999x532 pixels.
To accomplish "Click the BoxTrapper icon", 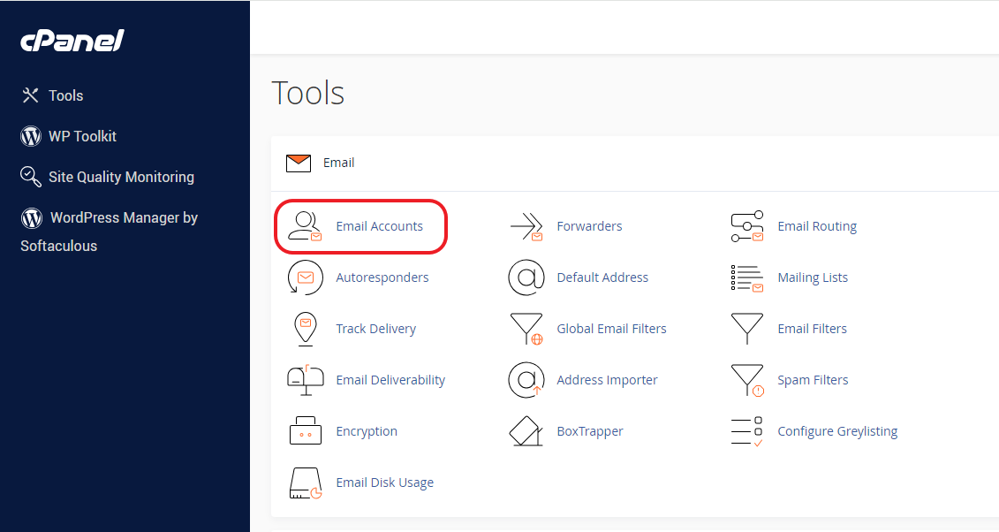I will [526, 431].
